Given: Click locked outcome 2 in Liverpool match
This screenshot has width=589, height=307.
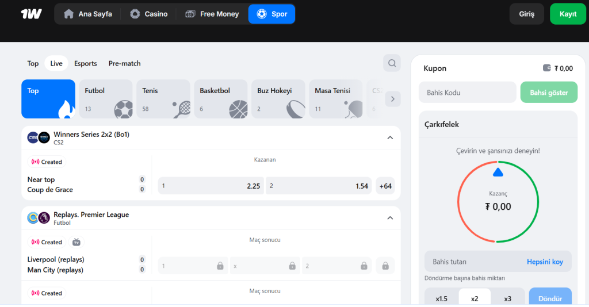Looking at the screenshot, I should tap(337, 266).
